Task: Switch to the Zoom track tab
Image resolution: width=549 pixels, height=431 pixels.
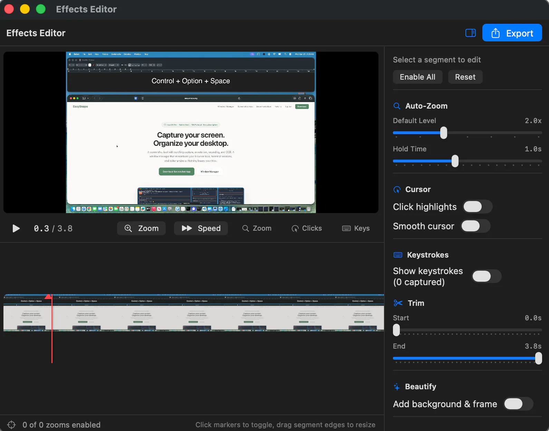Action: (x=257, y=228)
